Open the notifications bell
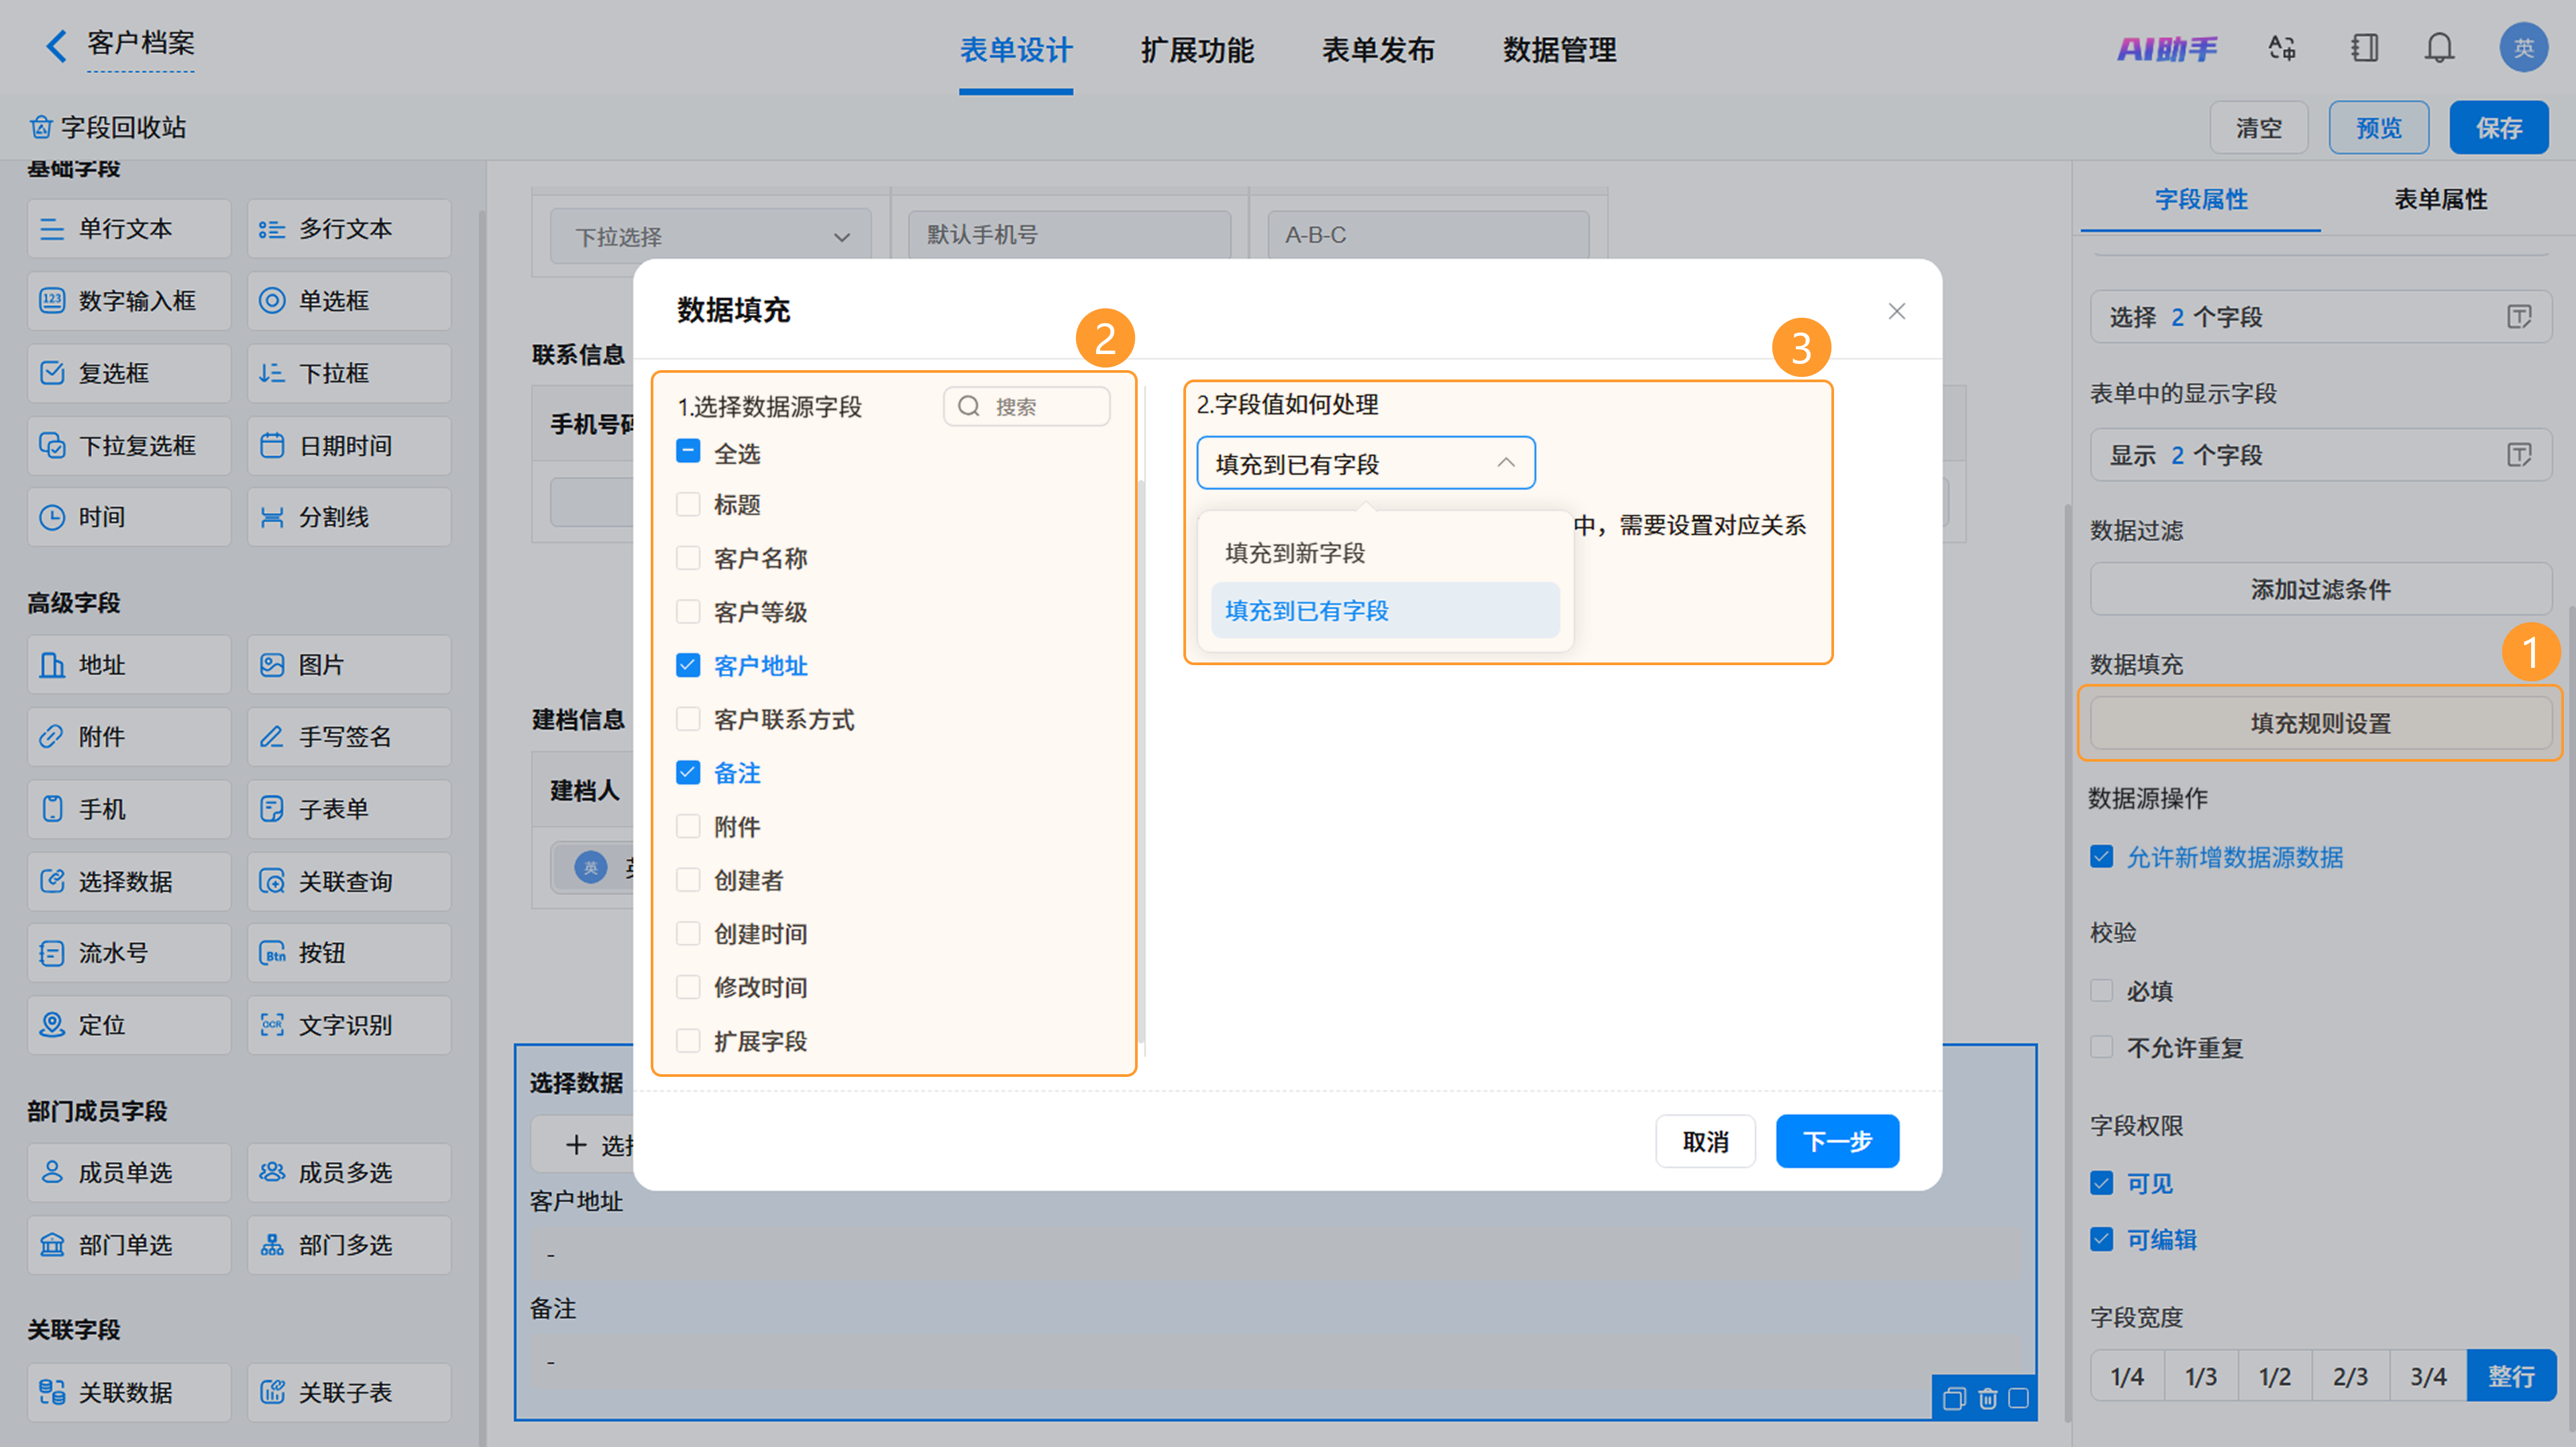 click(x=2440, y=48)
